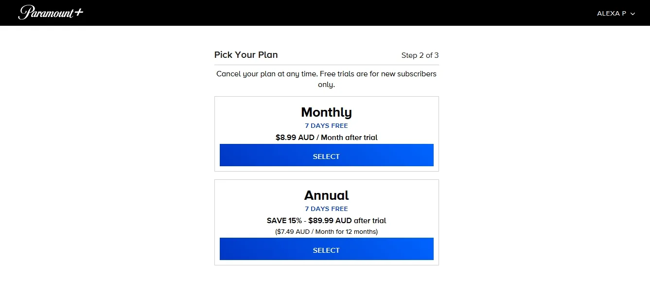Image resolution: width=650 pixels, height=297 pixels.
Task: Open the ALEXA P account menu
Action: 615,14
